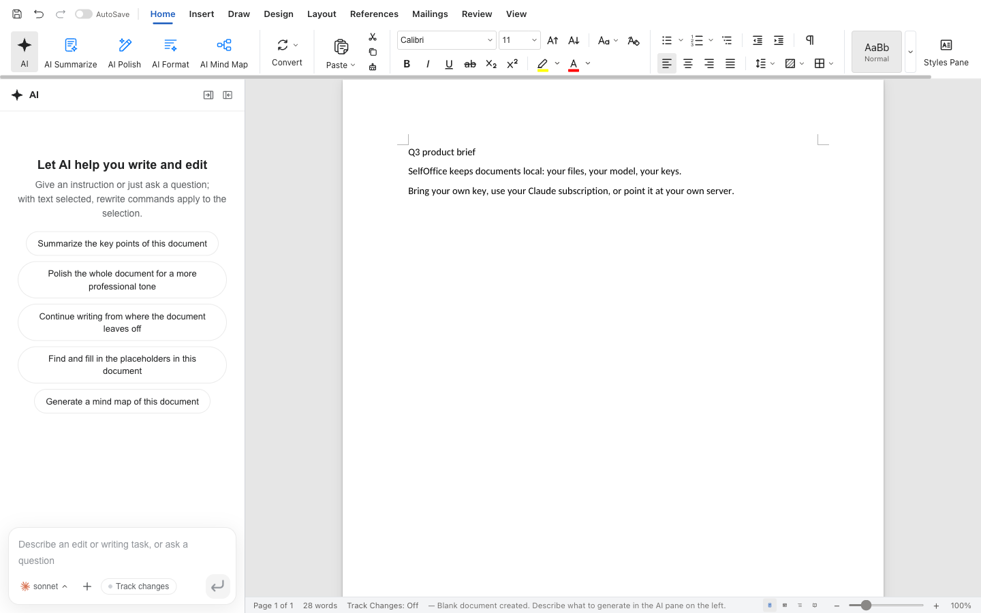The width and height of the screenshot is (981, 613).
Task: Open the Layout tab
Action: (x=322, y=14)
